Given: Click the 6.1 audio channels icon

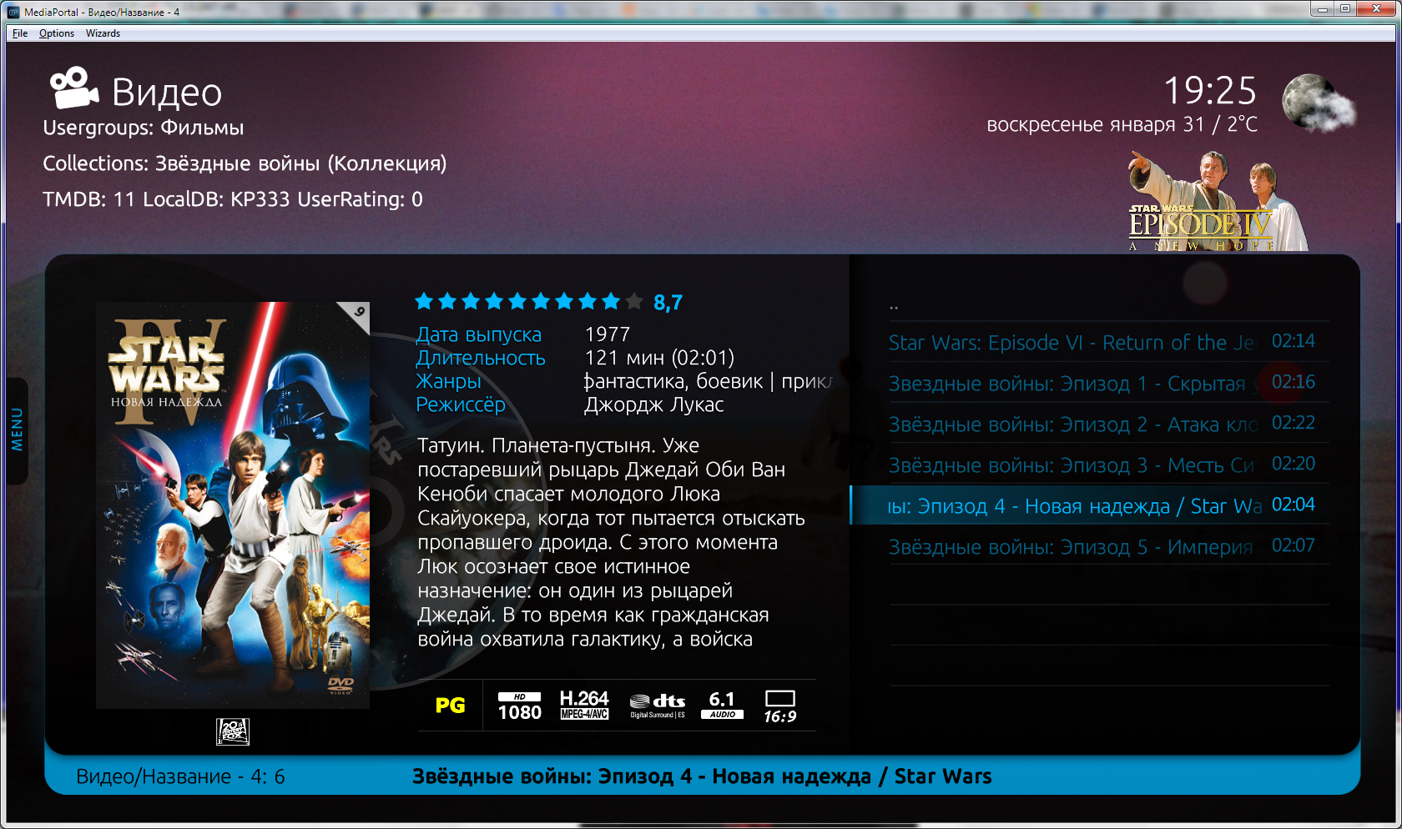Looking at the screenshot, I should (723, 706).
